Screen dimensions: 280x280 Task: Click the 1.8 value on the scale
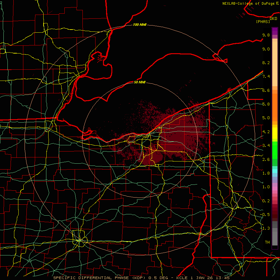point(266,173)
